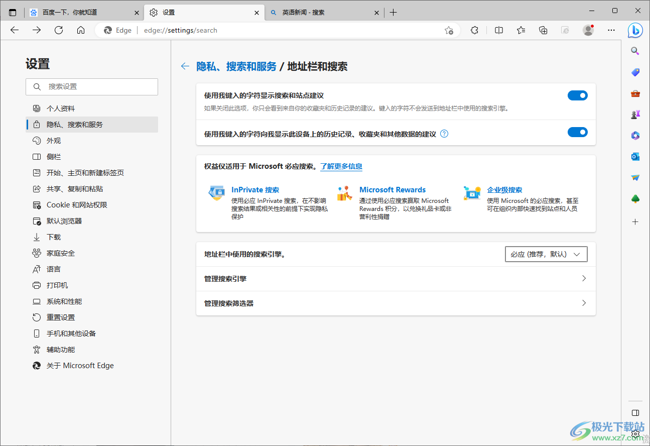Expand 管理搜索引擎 row
Screen dimensions: 650x446
point(396,279)
